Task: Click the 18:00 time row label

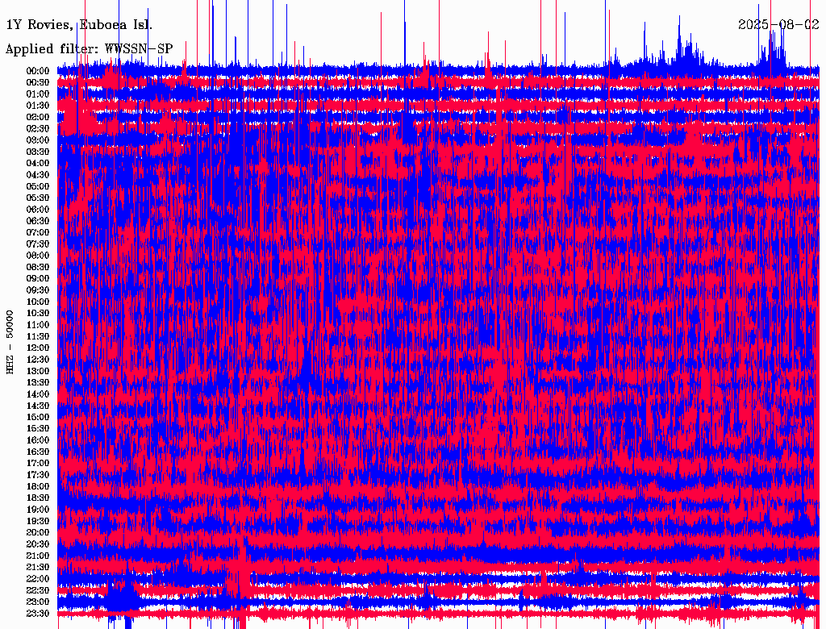Action: click(38, 486)
